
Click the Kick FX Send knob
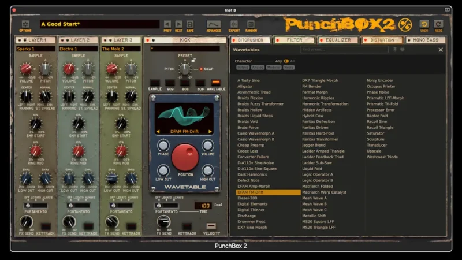(x=163, y=222)
